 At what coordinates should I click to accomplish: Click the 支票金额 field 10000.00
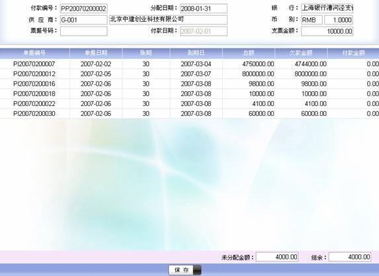coord(327,31)
